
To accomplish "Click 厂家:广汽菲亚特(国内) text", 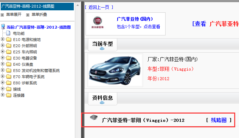I will (172, 59).
